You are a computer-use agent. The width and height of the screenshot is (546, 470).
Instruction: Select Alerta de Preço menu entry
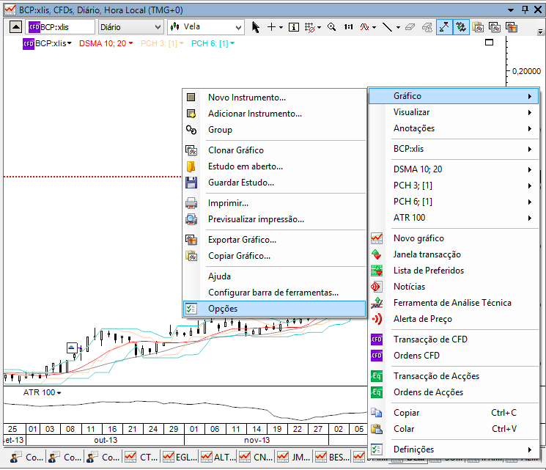pyautogui.click(x=454, y=319)
